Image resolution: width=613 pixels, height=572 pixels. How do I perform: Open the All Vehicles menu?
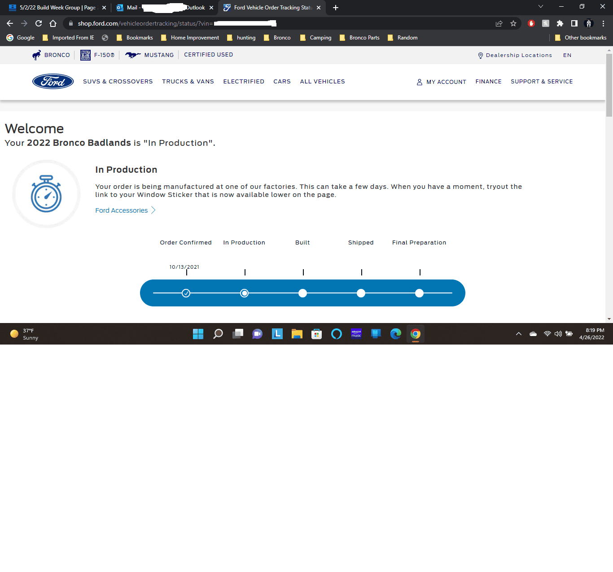pyautogui.click(x=323, y=82)
